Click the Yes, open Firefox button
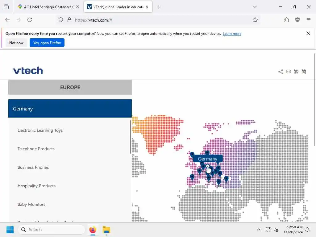This screenshot has height=237, width=316. (x=47, y=43)
